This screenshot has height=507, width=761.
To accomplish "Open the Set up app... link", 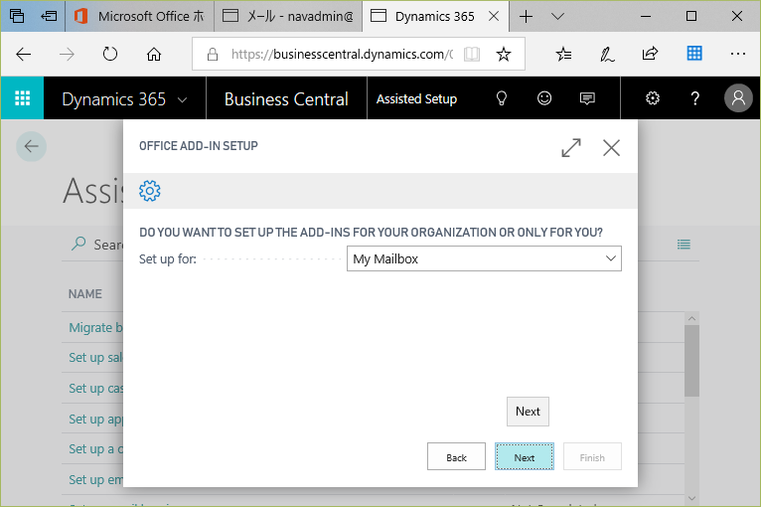I will (96, 419).
